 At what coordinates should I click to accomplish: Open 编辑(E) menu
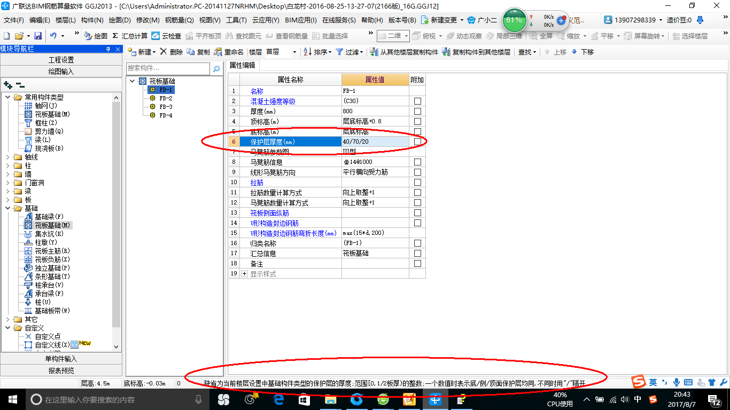[40, 20]
